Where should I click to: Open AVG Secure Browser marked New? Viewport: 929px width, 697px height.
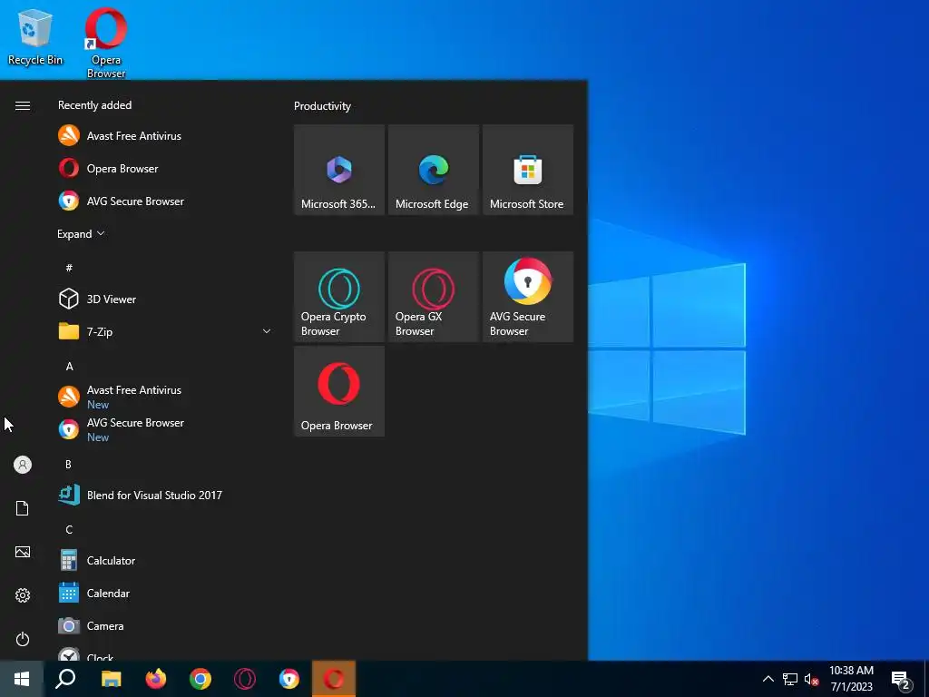click(x=165, y=429)
